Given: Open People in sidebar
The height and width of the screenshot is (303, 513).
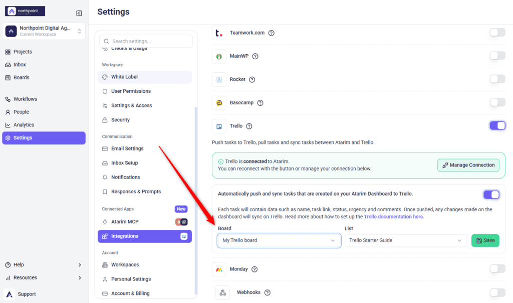Looking at the screenshot, I should click(44, 112).
